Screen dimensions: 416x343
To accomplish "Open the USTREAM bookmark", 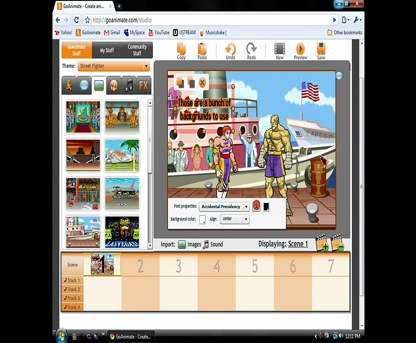I will click(185, 32).
